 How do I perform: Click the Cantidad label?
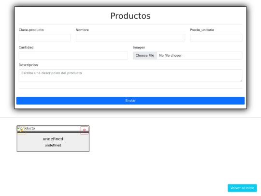point(26,47)
